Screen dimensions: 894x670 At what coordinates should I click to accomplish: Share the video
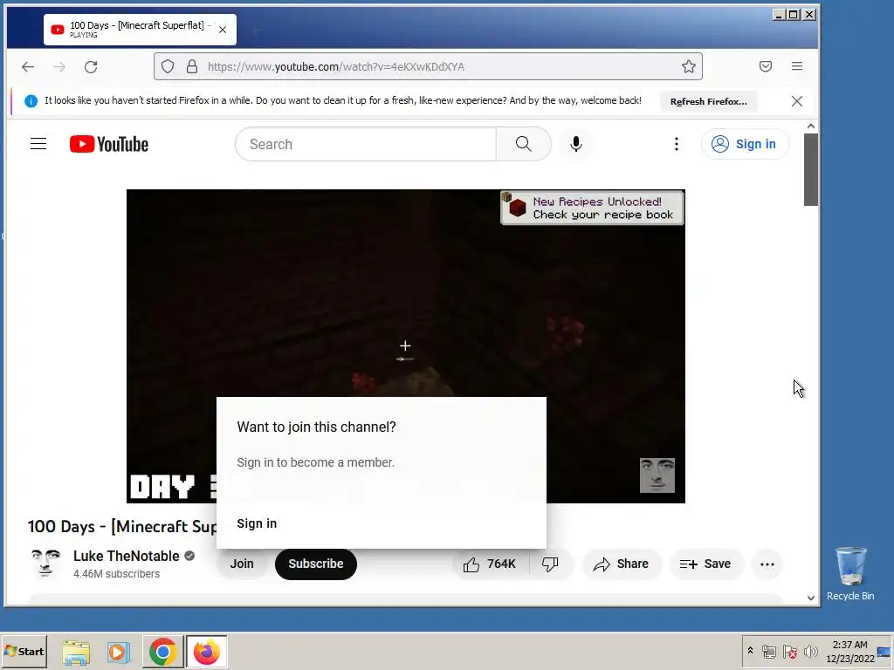coord(622,564)
